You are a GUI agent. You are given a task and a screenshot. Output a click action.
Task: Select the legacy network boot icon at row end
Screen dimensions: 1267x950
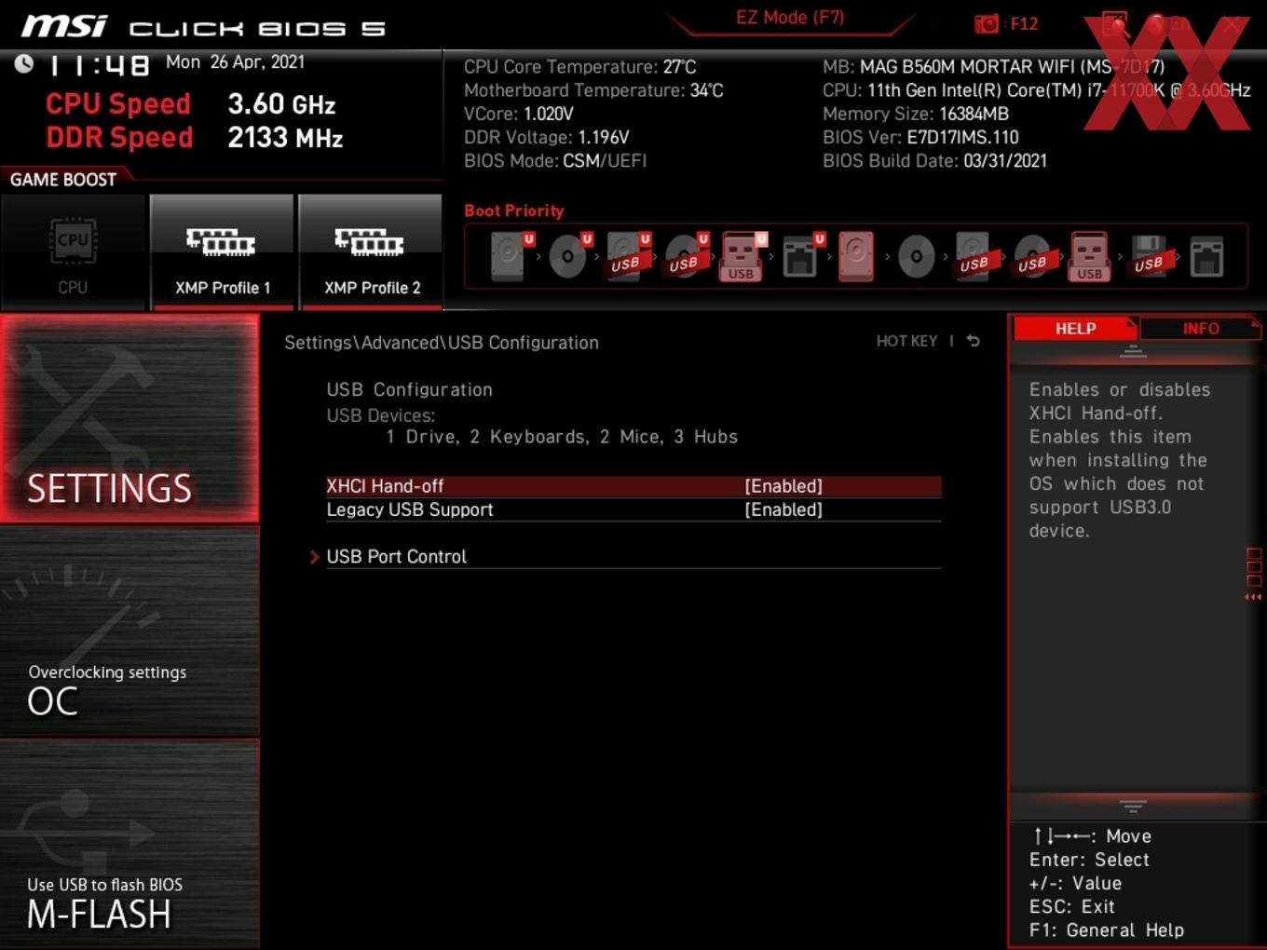click(x=1206, y=256)
